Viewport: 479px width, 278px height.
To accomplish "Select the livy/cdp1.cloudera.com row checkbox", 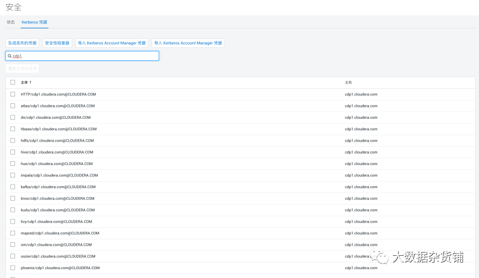I will [12, 221].
